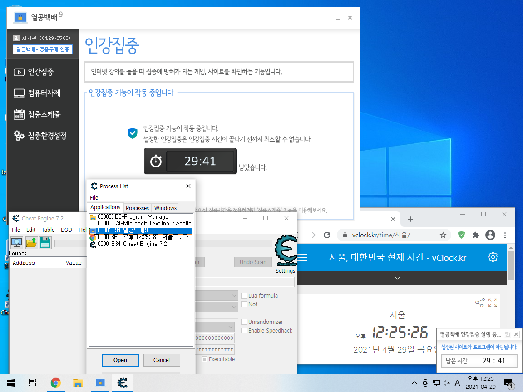The image size is (523, 392).
Task: Toggle the Lua formula checkbox
Action: (244, 296)
